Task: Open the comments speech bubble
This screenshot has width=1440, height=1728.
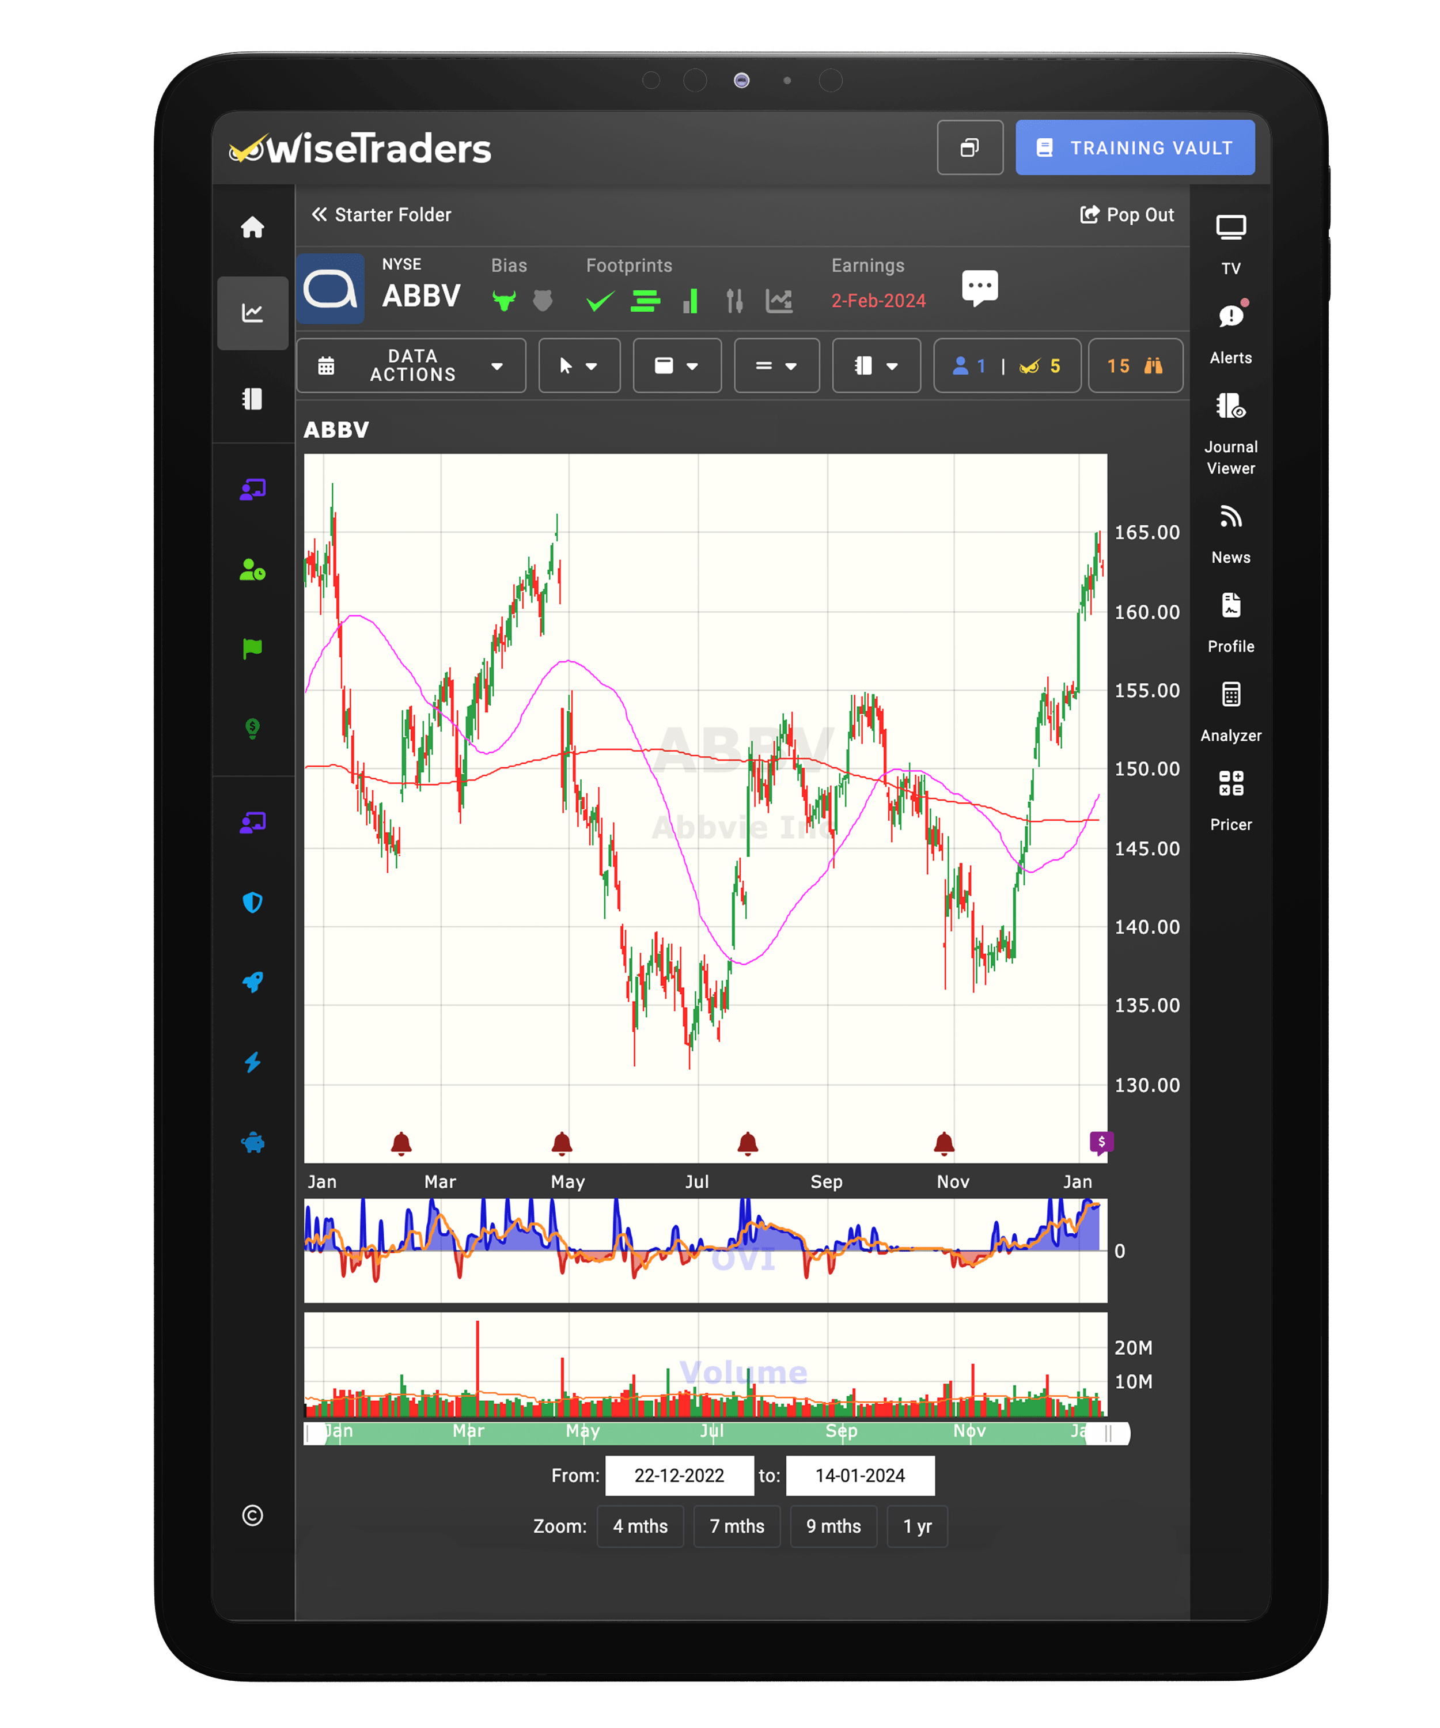Action: coord(979,287)
